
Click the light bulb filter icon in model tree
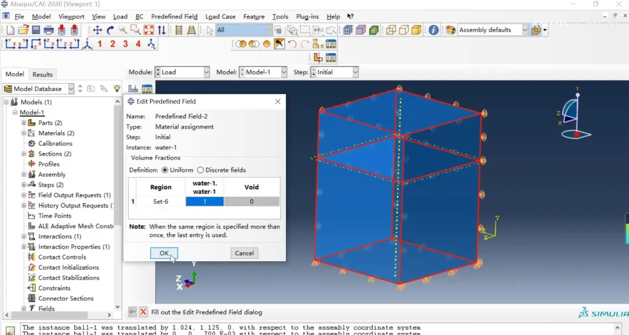point(117,88)
